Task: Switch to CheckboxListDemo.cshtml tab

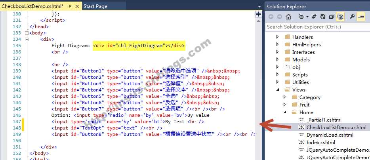Action: pos(32,6)
